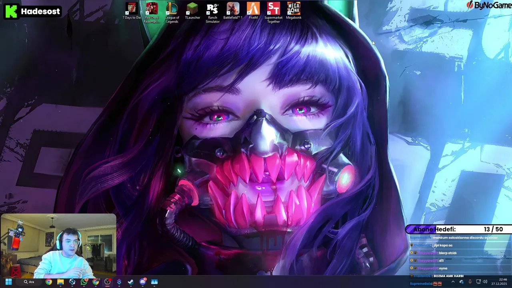This screenshot has height=288, width=512.
Task: Open the Chrome icon beside the search box
Action: 48,282
